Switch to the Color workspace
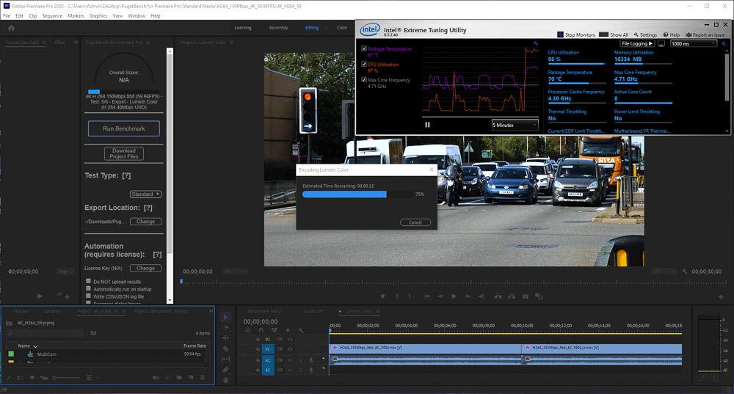Image resolution: width=734 pixels, height=394 pixels. [x=342, y=28]
